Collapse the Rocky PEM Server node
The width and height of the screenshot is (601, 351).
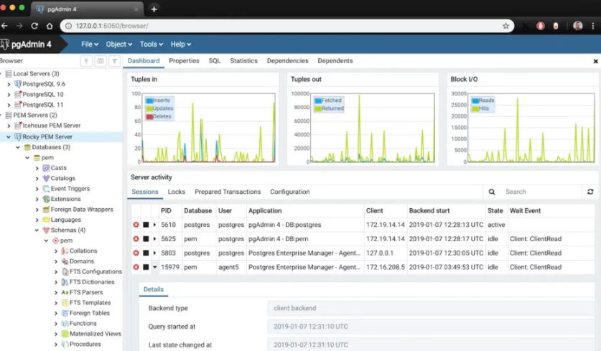pos(9,137)
